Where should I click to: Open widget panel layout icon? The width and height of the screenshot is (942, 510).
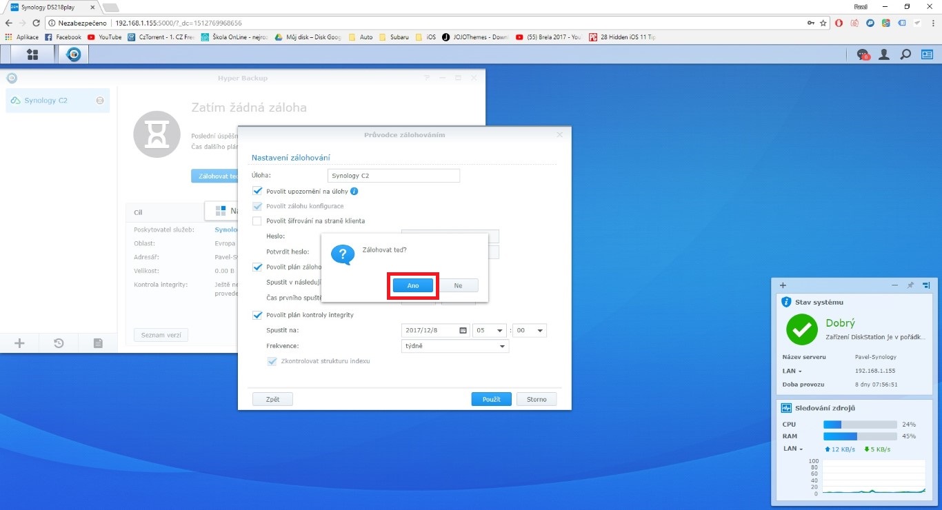[x=926, y=285]
